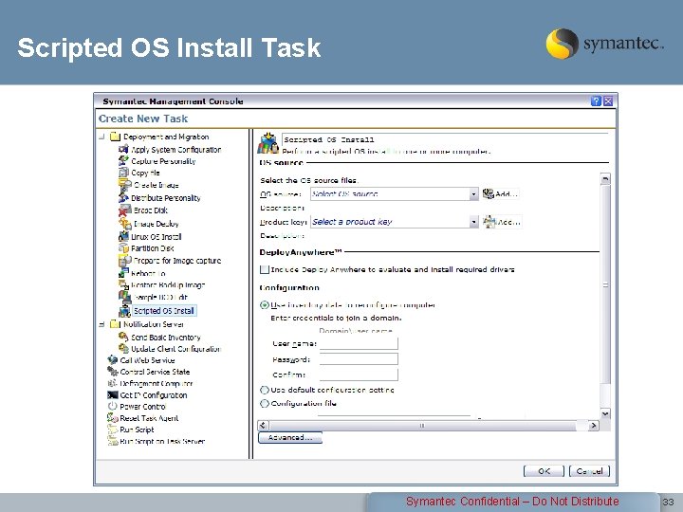Click the Restore Backup Image icon
Image resolution: width=683 pixels, height=512 pixels.
tap(123, 284)
